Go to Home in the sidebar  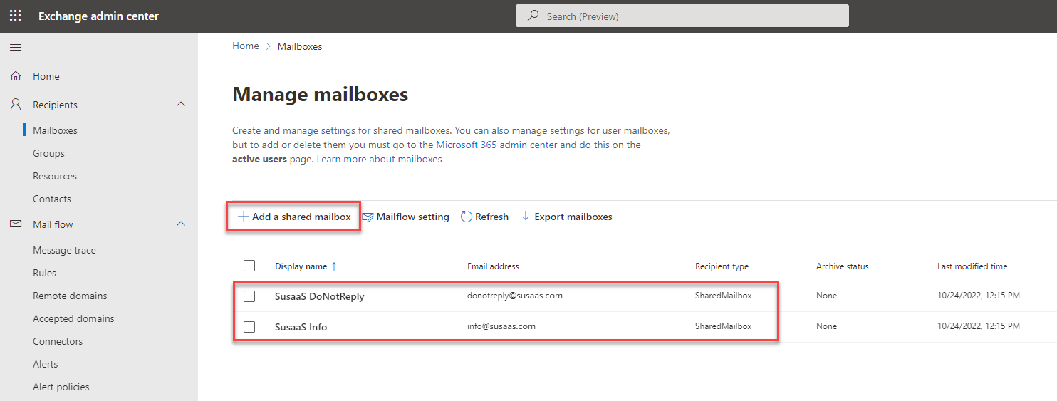tap(46, 76)
